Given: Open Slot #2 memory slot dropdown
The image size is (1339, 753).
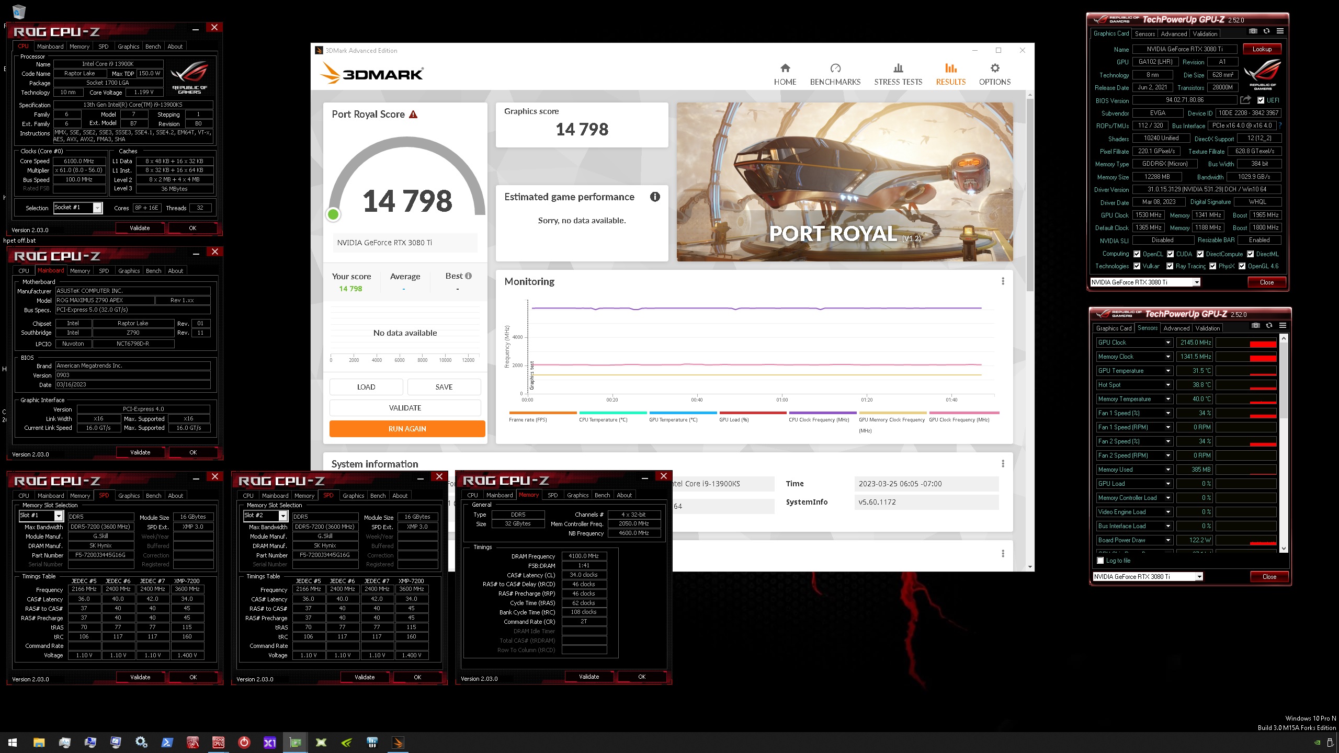Looking at the screenshot, I should [283, 516].
